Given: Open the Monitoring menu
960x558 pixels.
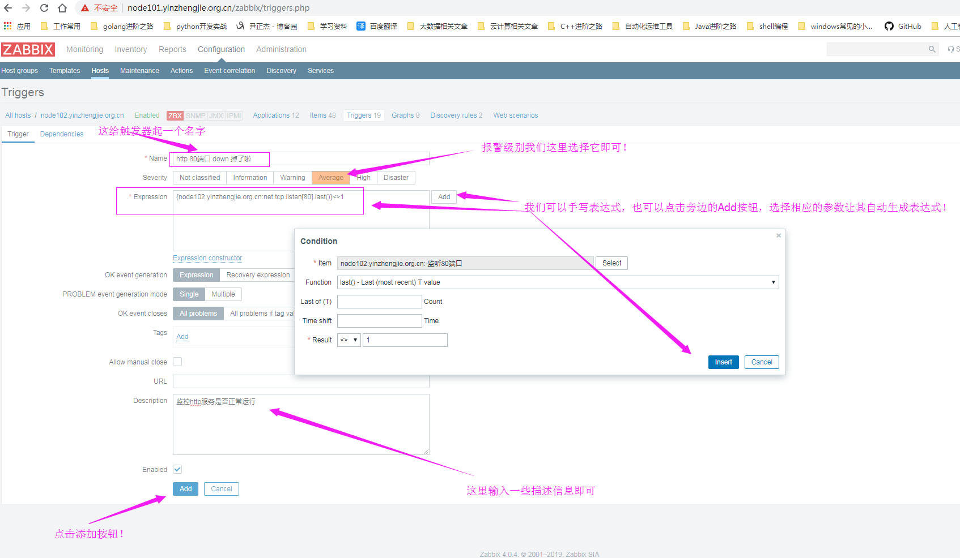Looking at the screenshot, I should [84, 49].
